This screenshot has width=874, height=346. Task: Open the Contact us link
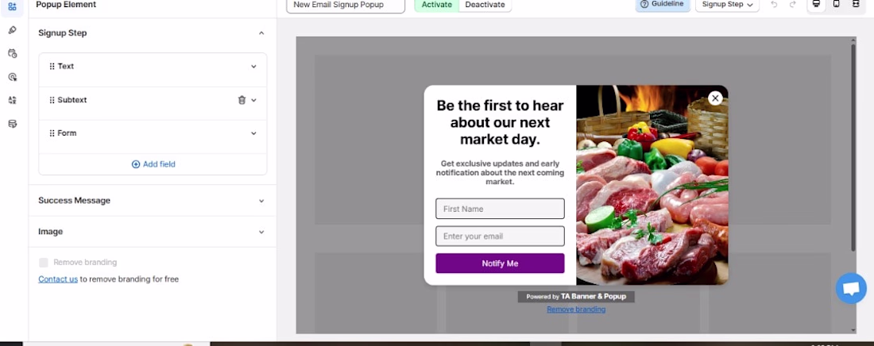point(58,279)
